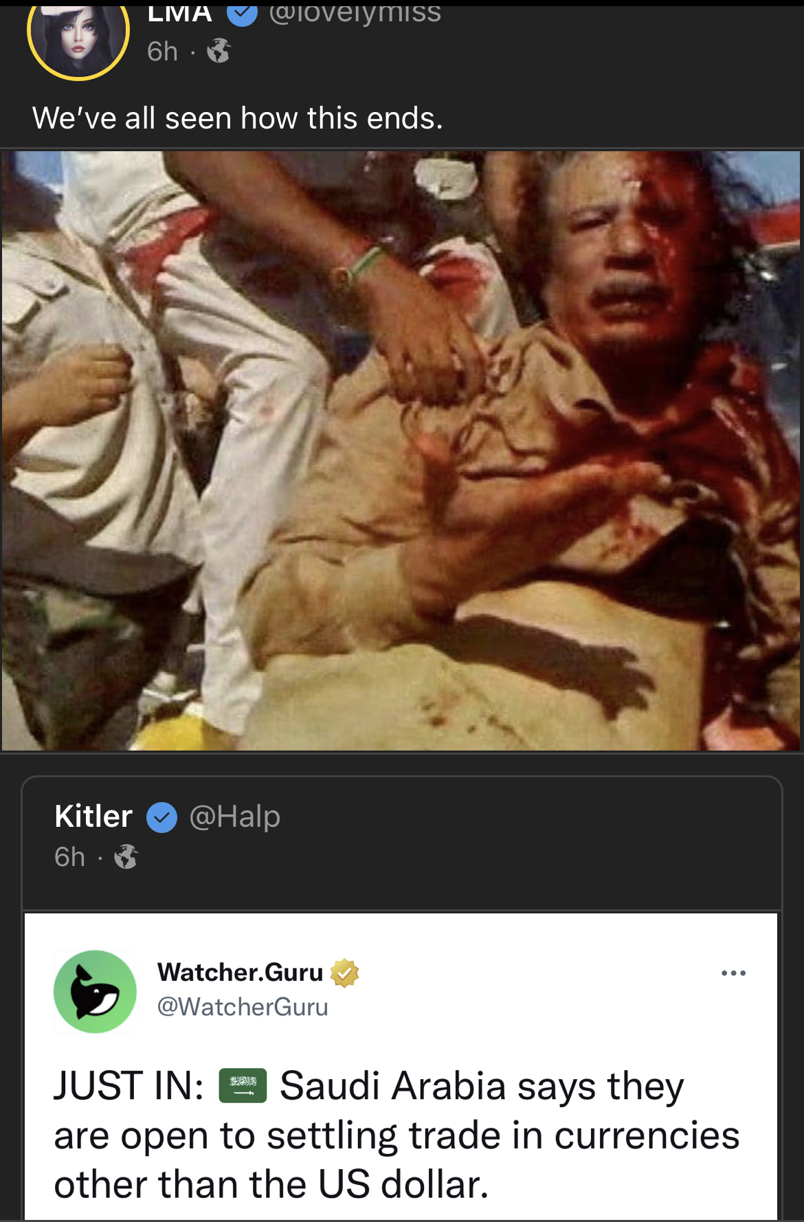Screen dimensions: 804x1222
Task: Open the @lovelymiss handle link
Action: click(355, 12)
